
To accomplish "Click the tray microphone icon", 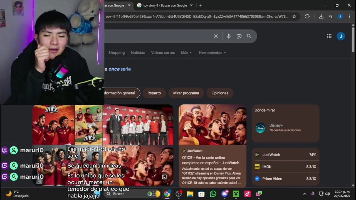I will click(313, 194).
